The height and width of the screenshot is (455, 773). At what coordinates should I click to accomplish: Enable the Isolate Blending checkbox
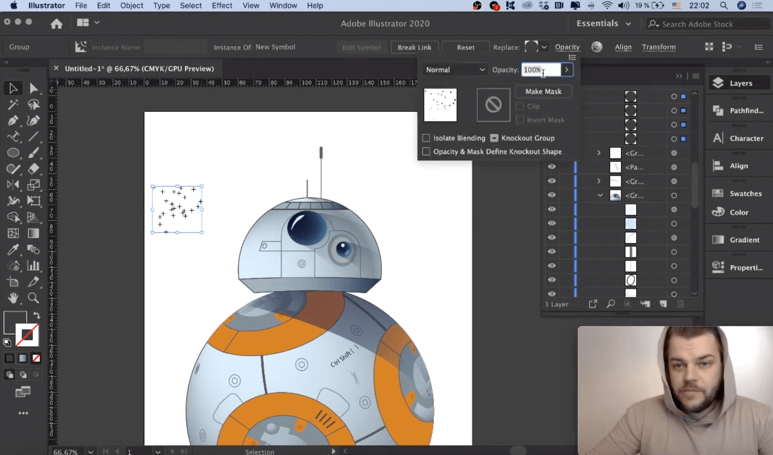pyautogui.click(x=426, y=138)
